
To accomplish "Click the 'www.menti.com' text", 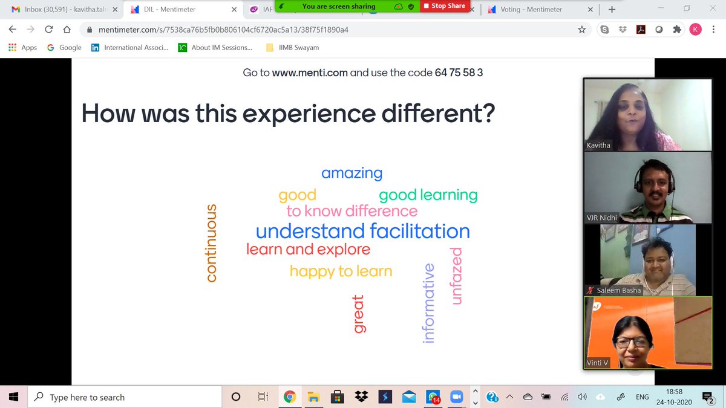I will point(310,73).
